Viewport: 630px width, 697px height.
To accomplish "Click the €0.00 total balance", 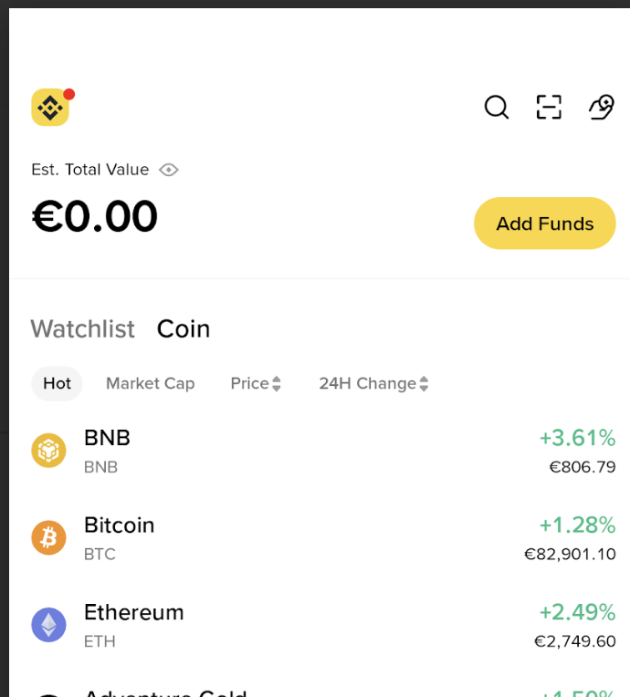I will [x=95, y=217].
